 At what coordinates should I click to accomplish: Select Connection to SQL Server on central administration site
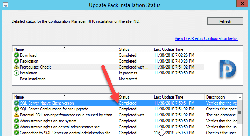coord(125,133)
